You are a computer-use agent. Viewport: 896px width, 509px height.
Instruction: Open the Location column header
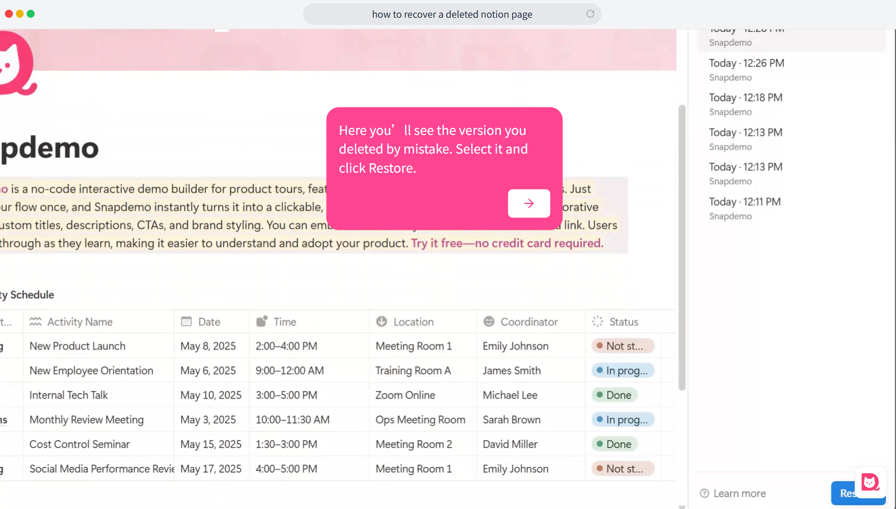pyautogui.click(x=423, y=322)
